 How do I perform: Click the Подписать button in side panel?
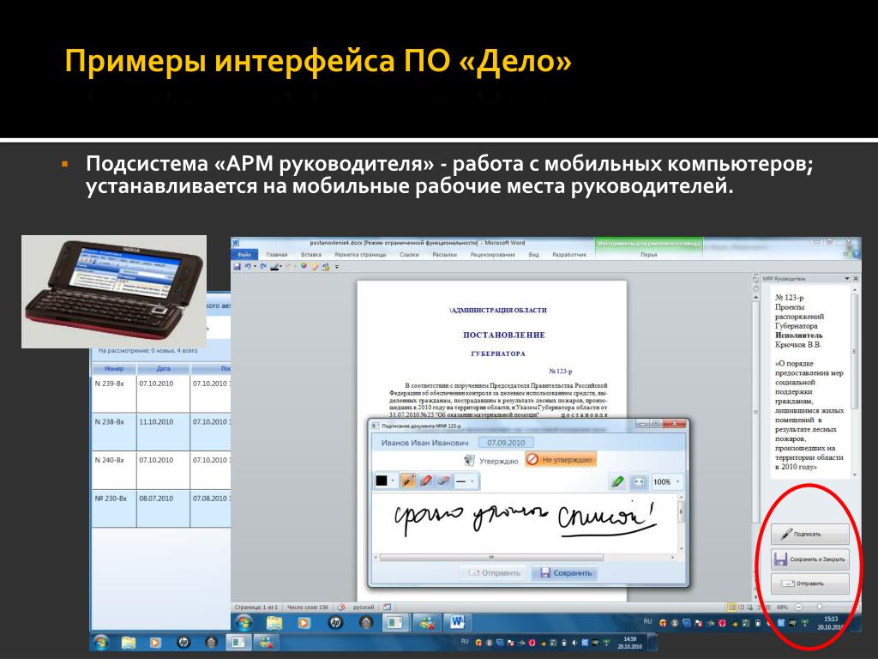click(809, 534)
